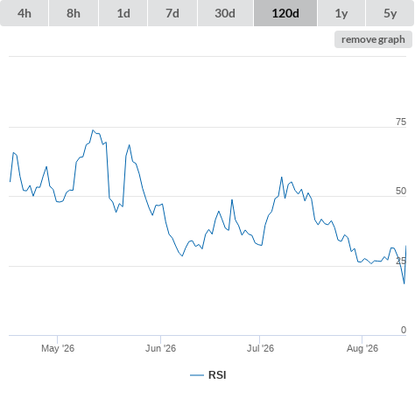Click the May '26 axis label
The width and height of the screenshot is (415, 398).
58,348
